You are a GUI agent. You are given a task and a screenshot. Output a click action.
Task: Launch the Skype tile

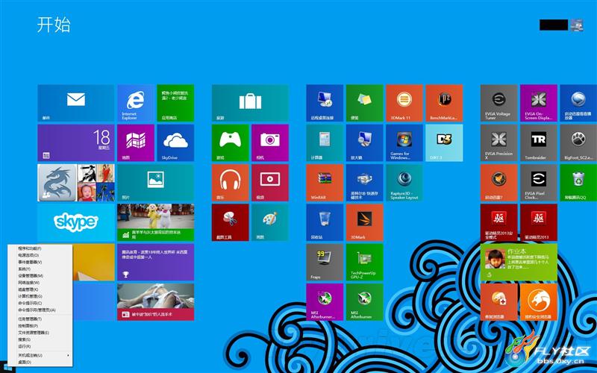click(76, 222)
